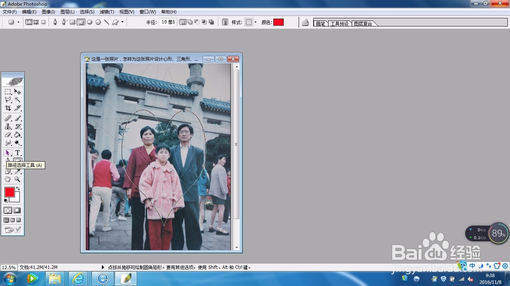Select the Hand tool
510x286 pixels.
(x=8, y=179)
